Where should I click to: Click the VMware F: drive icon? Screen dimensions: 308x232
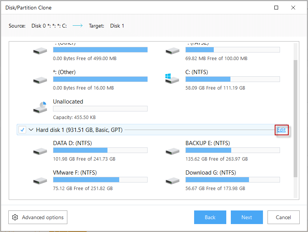pos(40,180)
